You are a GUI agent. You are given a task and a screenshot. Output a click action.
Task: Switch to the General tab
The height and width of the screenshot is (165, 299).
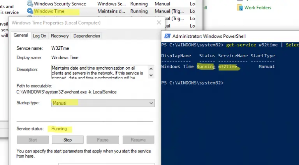pos(21,35)
